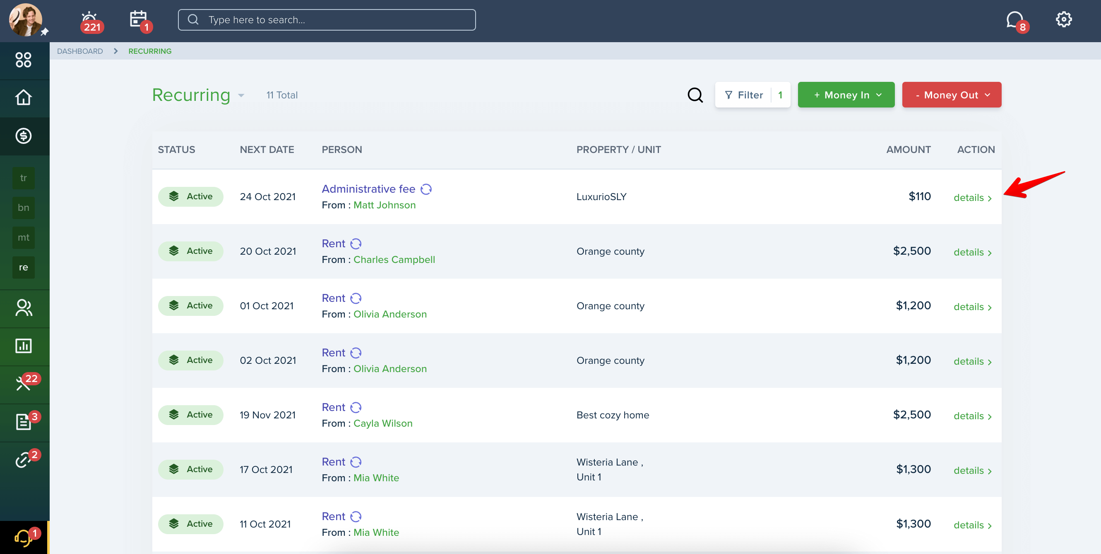Open Matt Johnson's profile link
Image resolution: width=1101 pixels, height=554 pixels.
click(384, 205)
